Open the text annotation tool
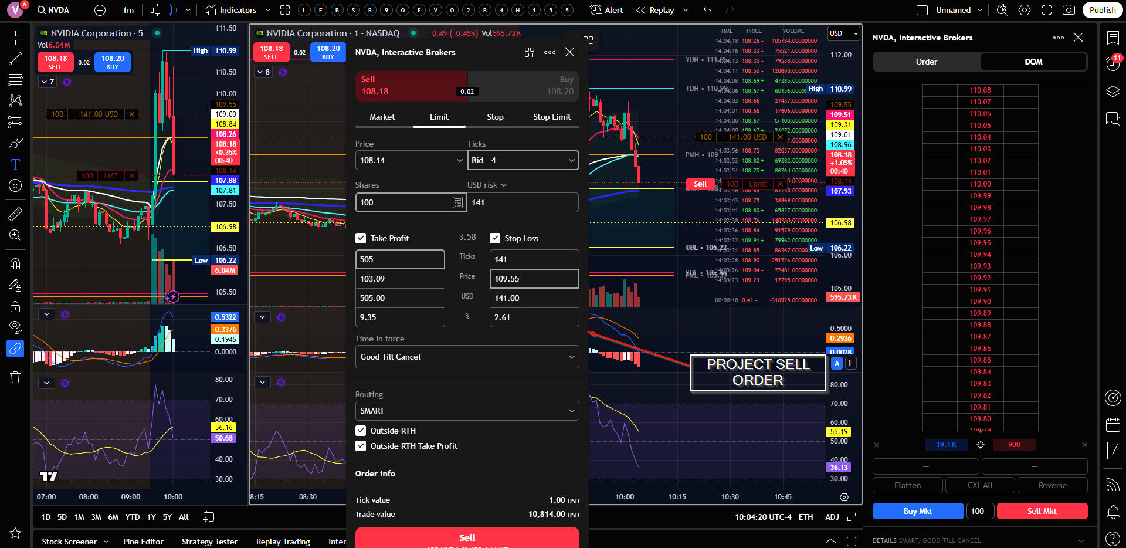This screenshot has height=548, width=1126. pyautogui.click(x=15, y=164)
